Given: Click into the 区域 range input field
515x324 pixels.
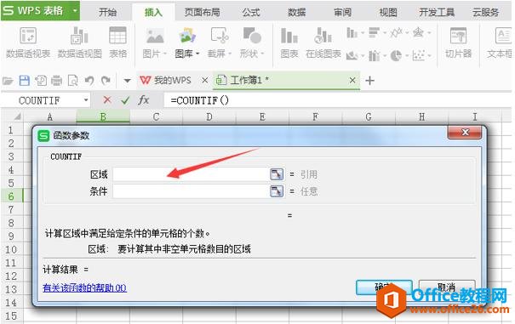Looking at the screenshot, I should [x=192, y=174].
